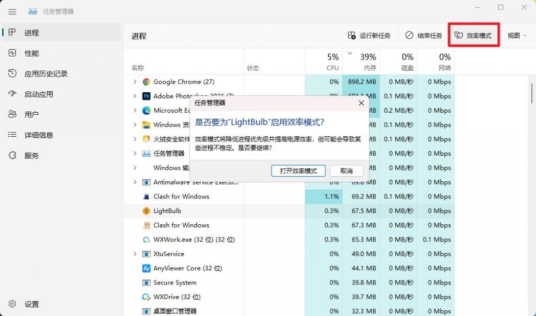Click the 打开效率模式 confirmation button

[298, 170]
